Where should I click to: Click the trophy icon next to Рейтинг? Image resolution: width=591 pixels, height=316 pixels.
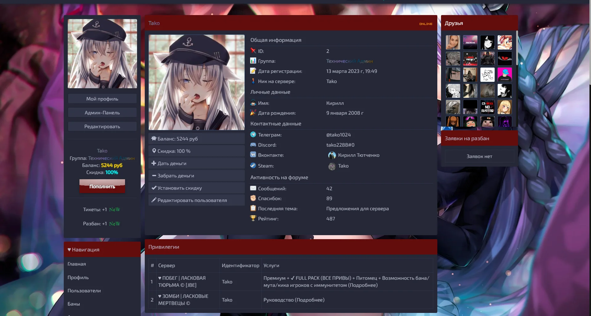coord(253,218)
